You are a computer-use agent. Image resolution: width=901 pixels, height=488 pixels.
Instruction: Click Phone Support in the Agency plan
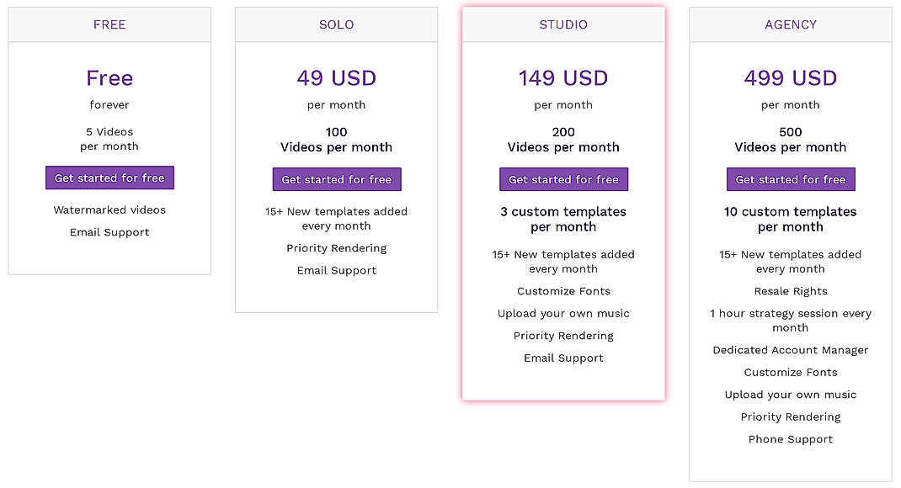click(790, 439)
